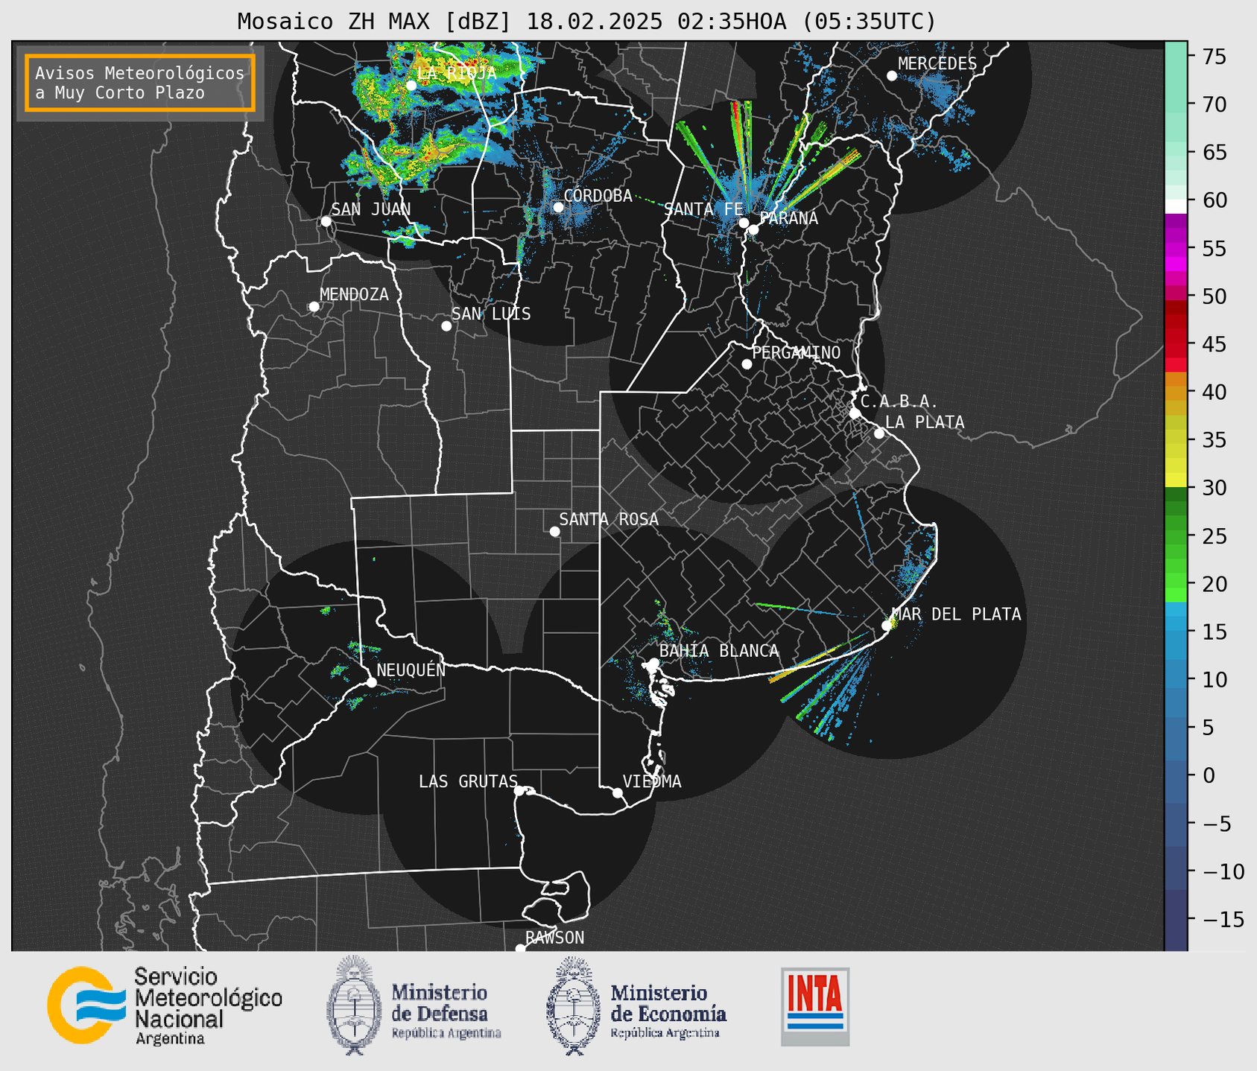Click the MERCEDES city marker dot
The height and width of the screenshot is (1071, 1257).
pos(892,76)
